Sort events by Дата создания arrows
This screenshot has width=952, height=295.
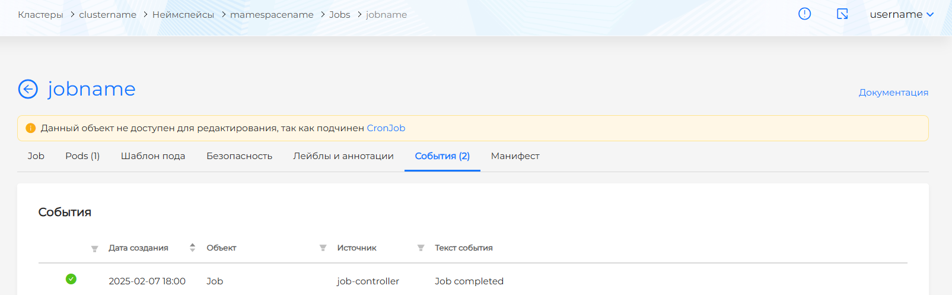192,248
